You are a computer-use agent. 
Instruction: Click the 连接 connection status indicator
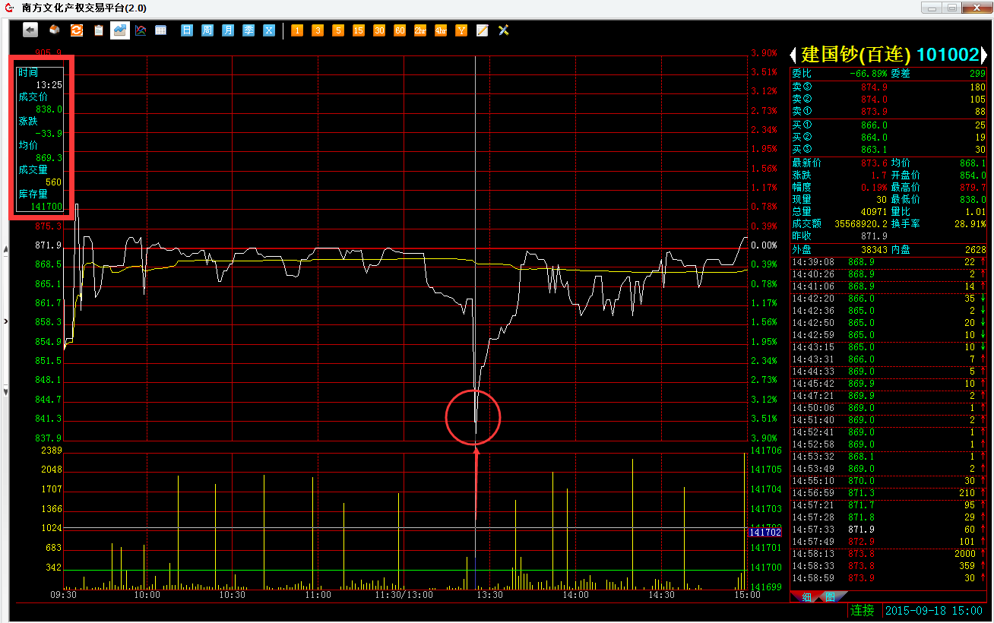tap(862, 611)
